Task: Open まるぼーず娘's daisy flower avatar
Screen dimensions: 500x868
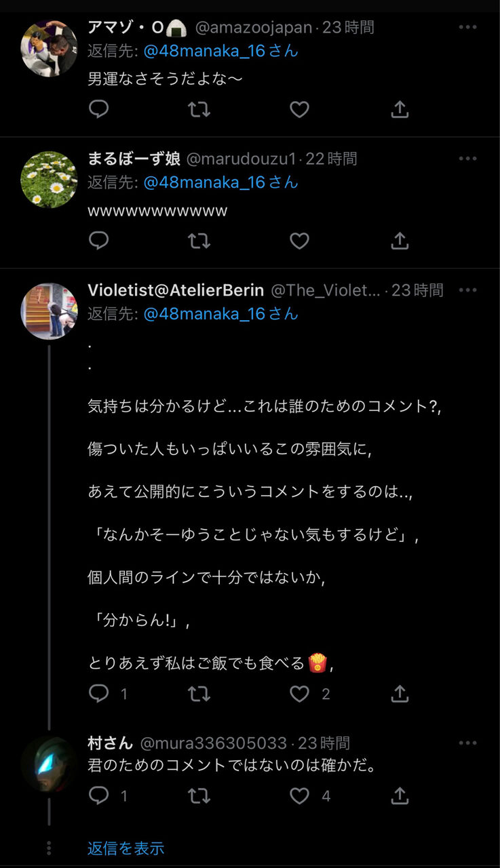Action: (x=49, y=179)
